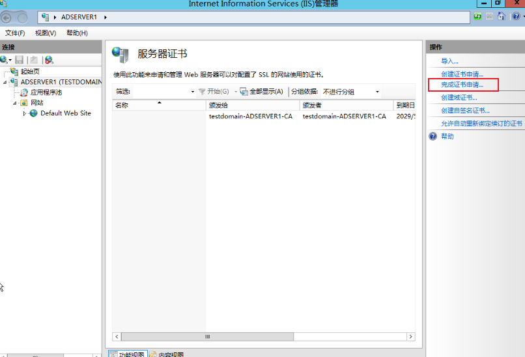Click the 创建域证书... link
Image resolution: width=525 pixels, height=357 pixels.
(x=459, y=98)
